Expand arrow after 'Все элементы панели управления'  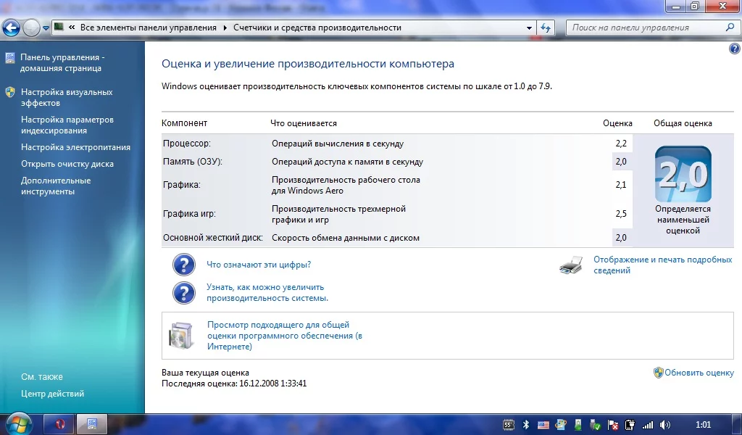(225, 28)
